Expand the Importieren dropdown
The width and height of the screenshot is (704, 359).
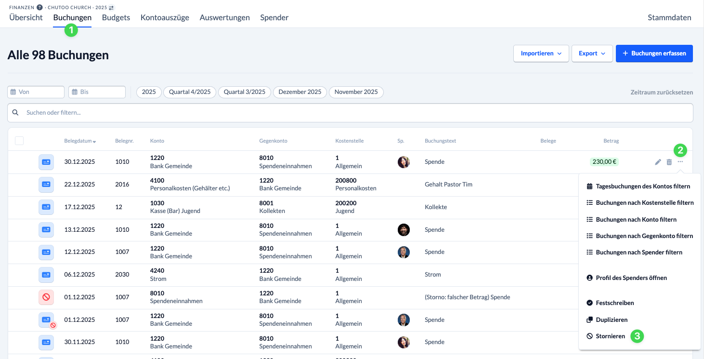point(541,53)
